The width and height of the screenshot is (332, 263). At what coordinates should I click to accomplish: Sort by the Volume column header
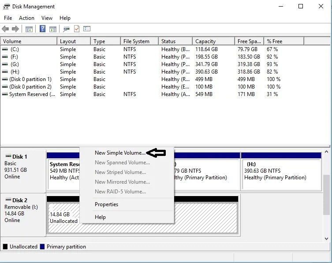tap(29, 41)
